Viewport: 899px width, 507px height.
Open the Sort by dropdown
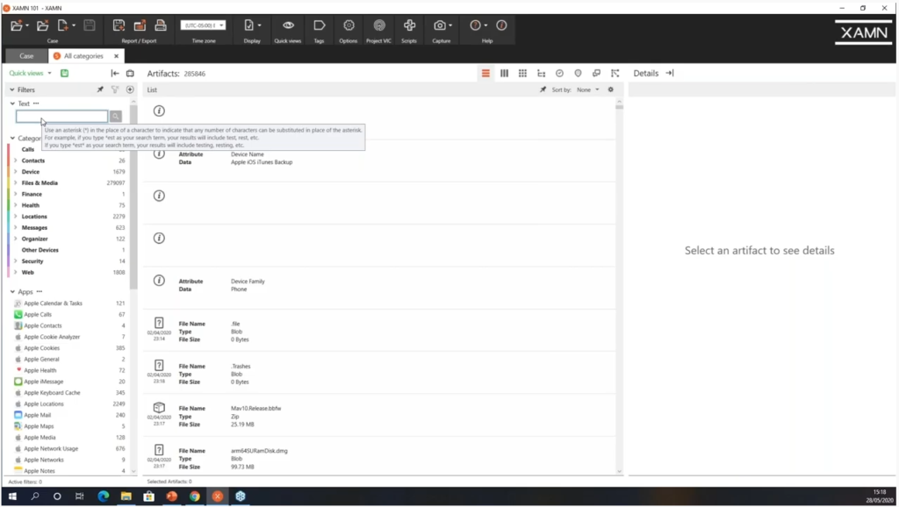coord(587,90)
